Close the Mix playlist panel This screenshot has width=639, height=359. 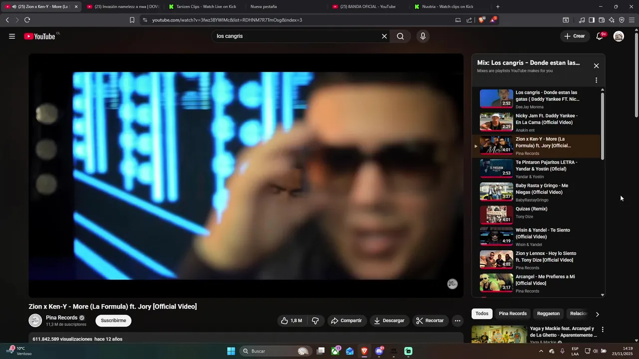coord(596,66)
